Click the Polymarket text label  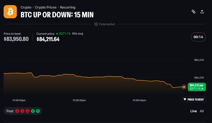click(107, 24)
